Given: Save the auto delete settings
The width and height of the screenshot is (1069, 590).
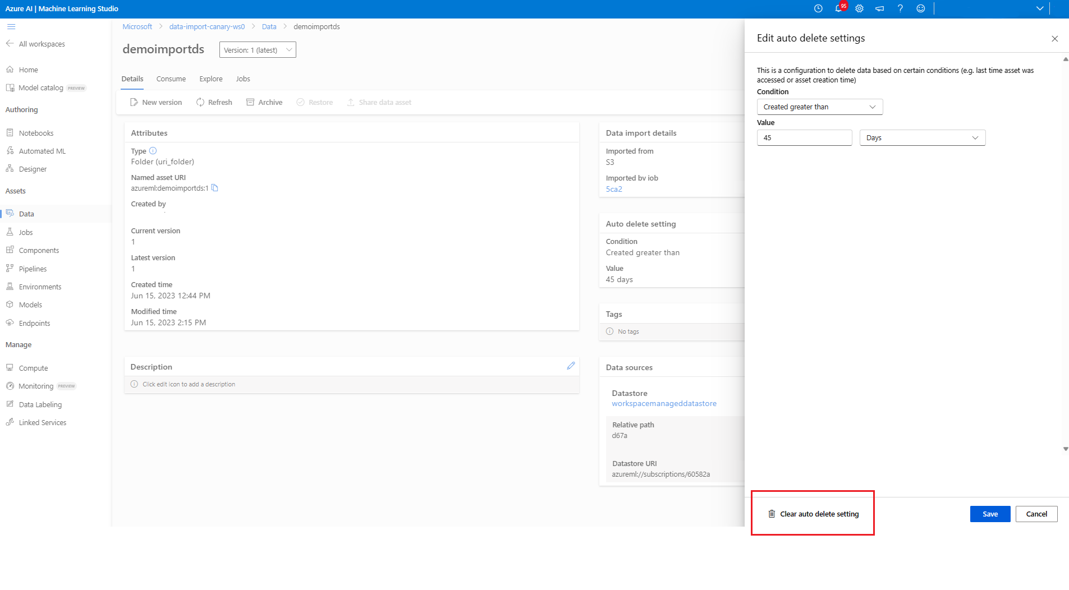Looking at the screenshot, I should tap(990, 514).
